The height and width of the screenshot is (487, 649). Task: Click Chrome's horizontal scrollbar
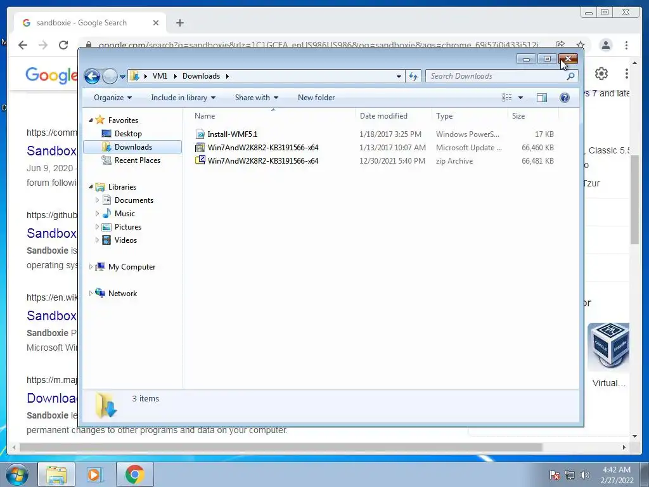281,447
